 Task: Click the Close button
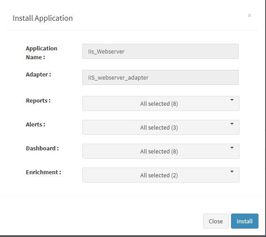216,221
